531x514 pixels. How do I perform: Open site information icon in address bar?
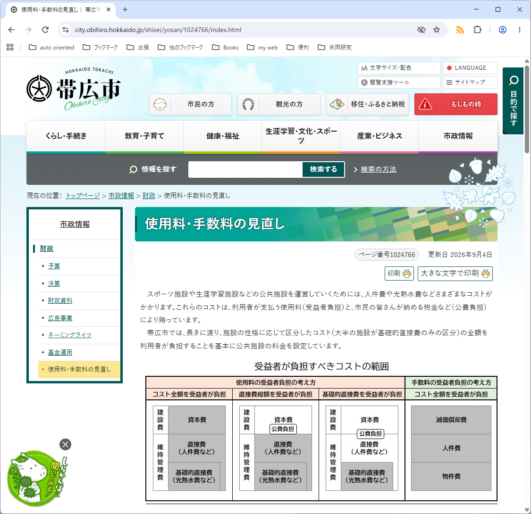point(66,30)
